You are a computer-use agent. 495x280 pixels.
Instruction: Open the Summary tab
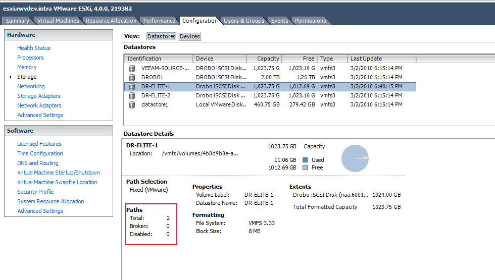coord(17,21)
